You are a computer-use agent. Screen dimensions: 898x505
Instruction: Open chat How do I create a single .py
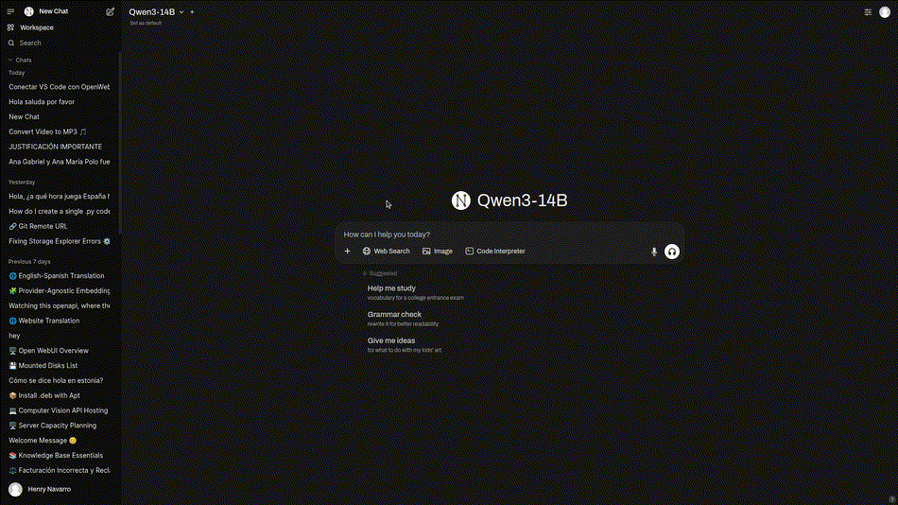[59, 212]
